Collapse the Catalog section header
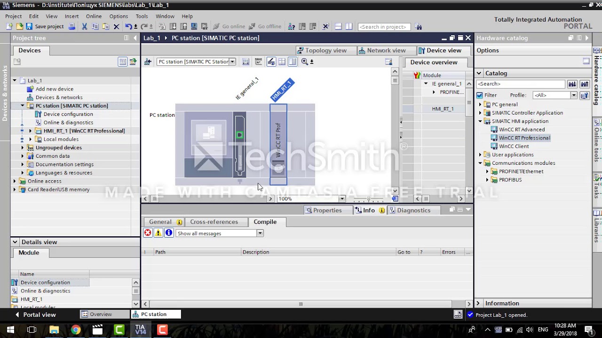 (x=479, y=73)
